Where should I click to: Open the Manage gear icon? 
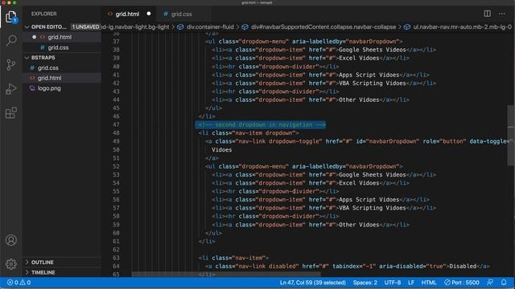point(11,264)
